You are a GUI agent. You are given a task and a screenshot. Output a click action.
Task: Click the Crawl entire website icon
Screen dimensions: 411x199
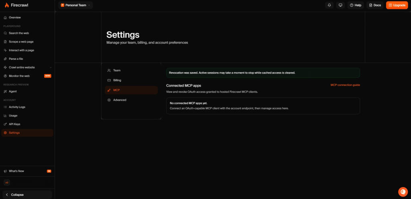(x=5, y=67)
